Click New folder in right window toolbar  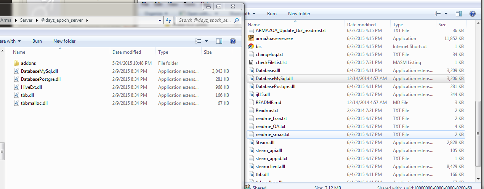(299, 14)
